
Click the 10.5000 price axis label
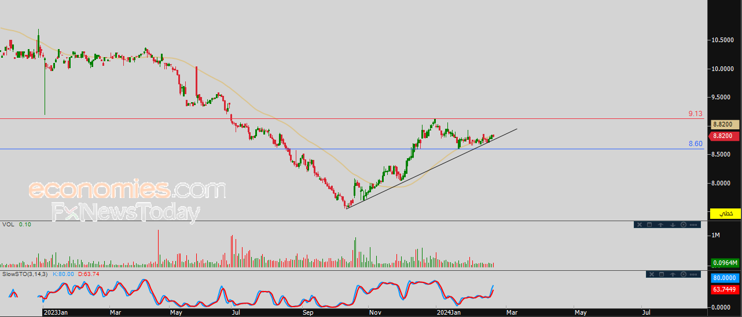pyautogui.click(x=723, y=40)
